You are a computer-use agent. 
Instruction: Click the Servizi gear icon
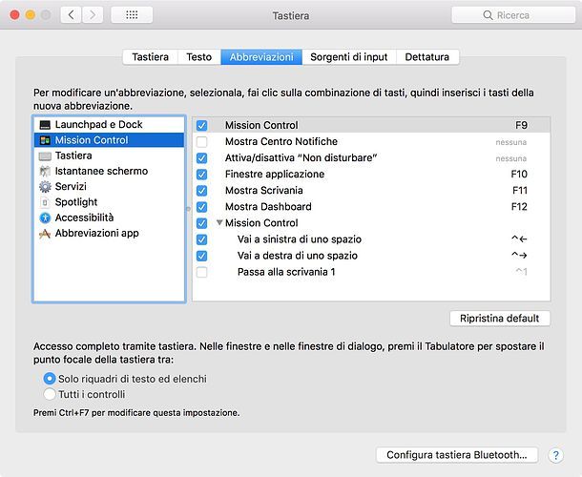45,187
